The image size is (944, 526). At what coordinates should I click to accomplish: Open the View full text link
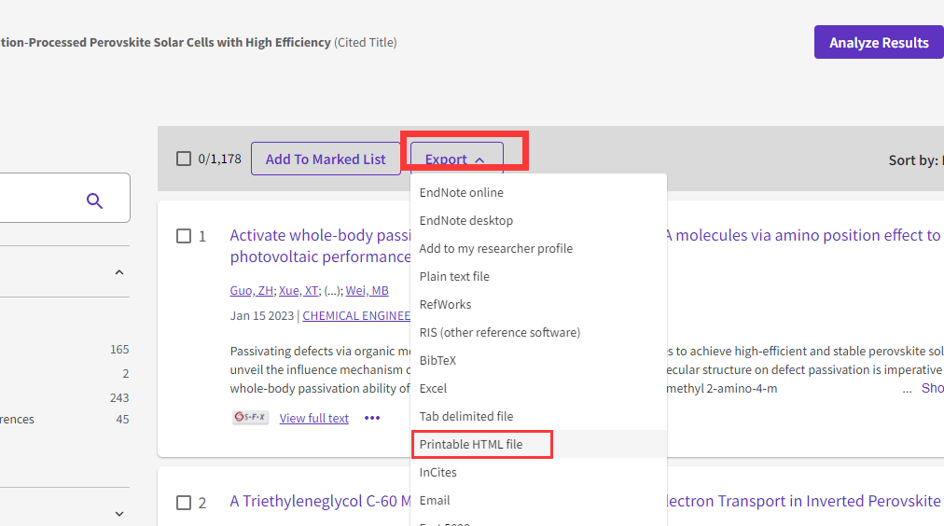click(313, 419)
